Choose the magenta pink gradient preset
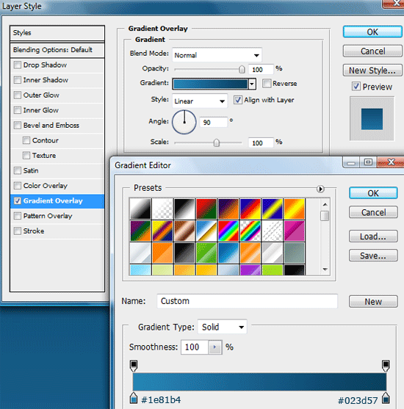The width and height of the screenshot is (404, 409). (294, 231)
